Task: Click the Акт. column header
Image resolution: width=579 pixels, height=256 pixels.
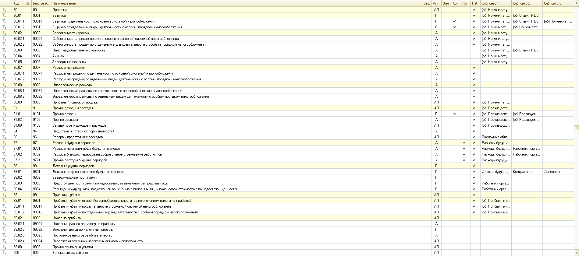Action: 436,3
